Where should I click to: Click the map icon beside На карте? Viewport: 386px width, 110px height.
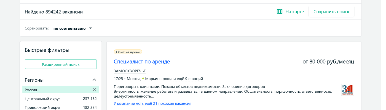coord(279,12)
